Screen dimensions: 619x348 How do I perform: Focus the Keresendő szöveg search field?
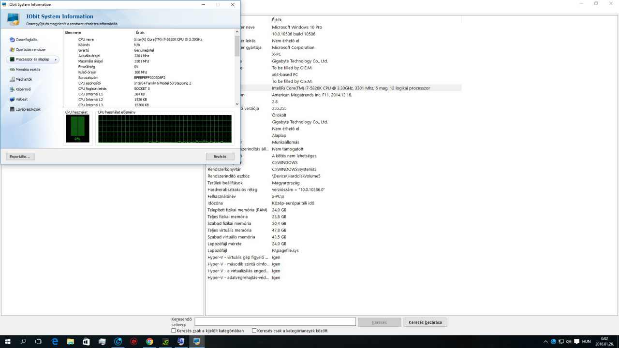(275, 321)
